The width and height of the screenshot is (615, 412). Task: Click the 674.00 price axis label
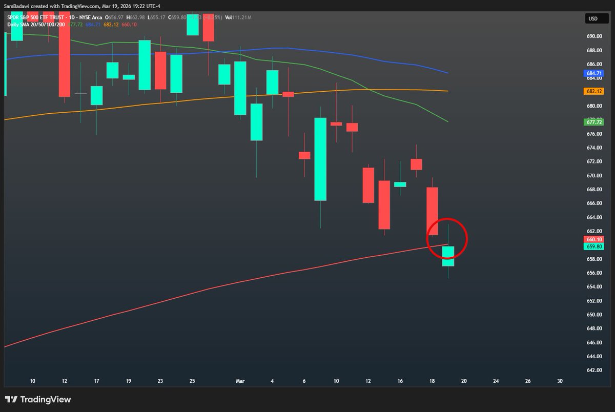coord(594,148)
